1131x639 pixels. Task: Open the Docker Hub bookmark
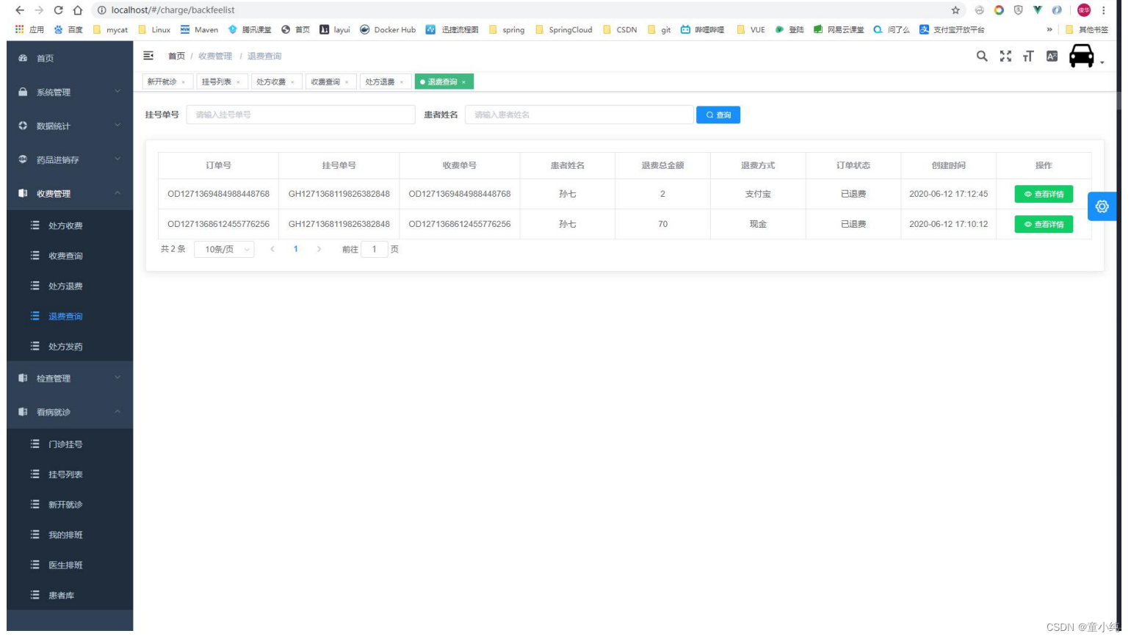[x=388, y=29]
